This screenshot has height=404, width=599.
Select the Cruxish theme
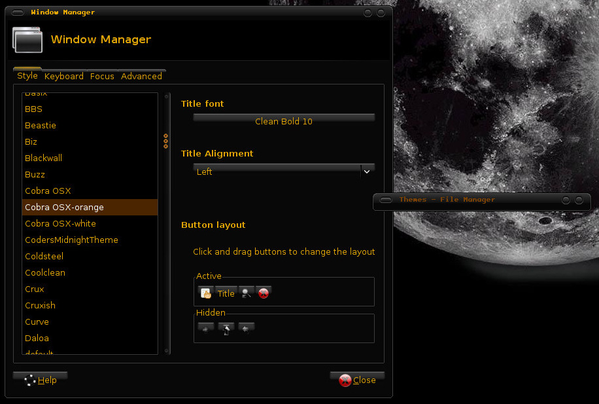[90, 305]
